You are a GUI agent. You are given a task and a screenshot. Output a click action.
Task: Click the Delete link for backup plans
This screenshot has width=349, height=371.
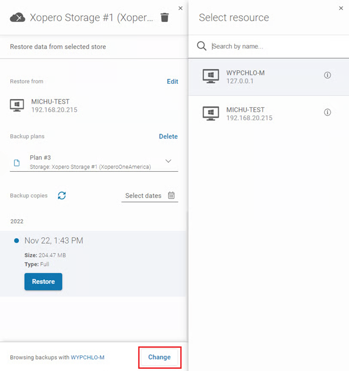click(168, 136)
